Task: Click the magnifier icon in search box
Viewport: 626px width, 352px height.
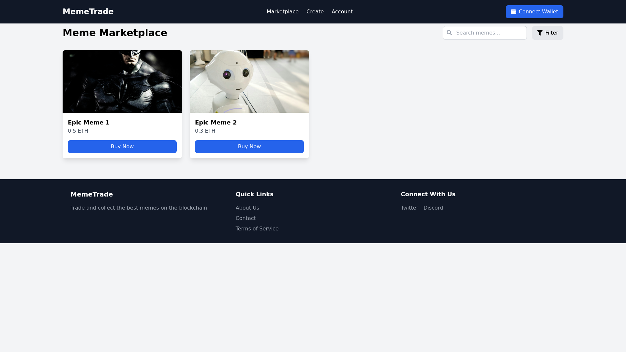Action: (x=449, y=33)
